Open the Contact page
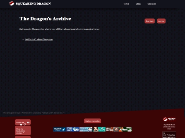This screenshot has height=138, width=185. [151, 4]
